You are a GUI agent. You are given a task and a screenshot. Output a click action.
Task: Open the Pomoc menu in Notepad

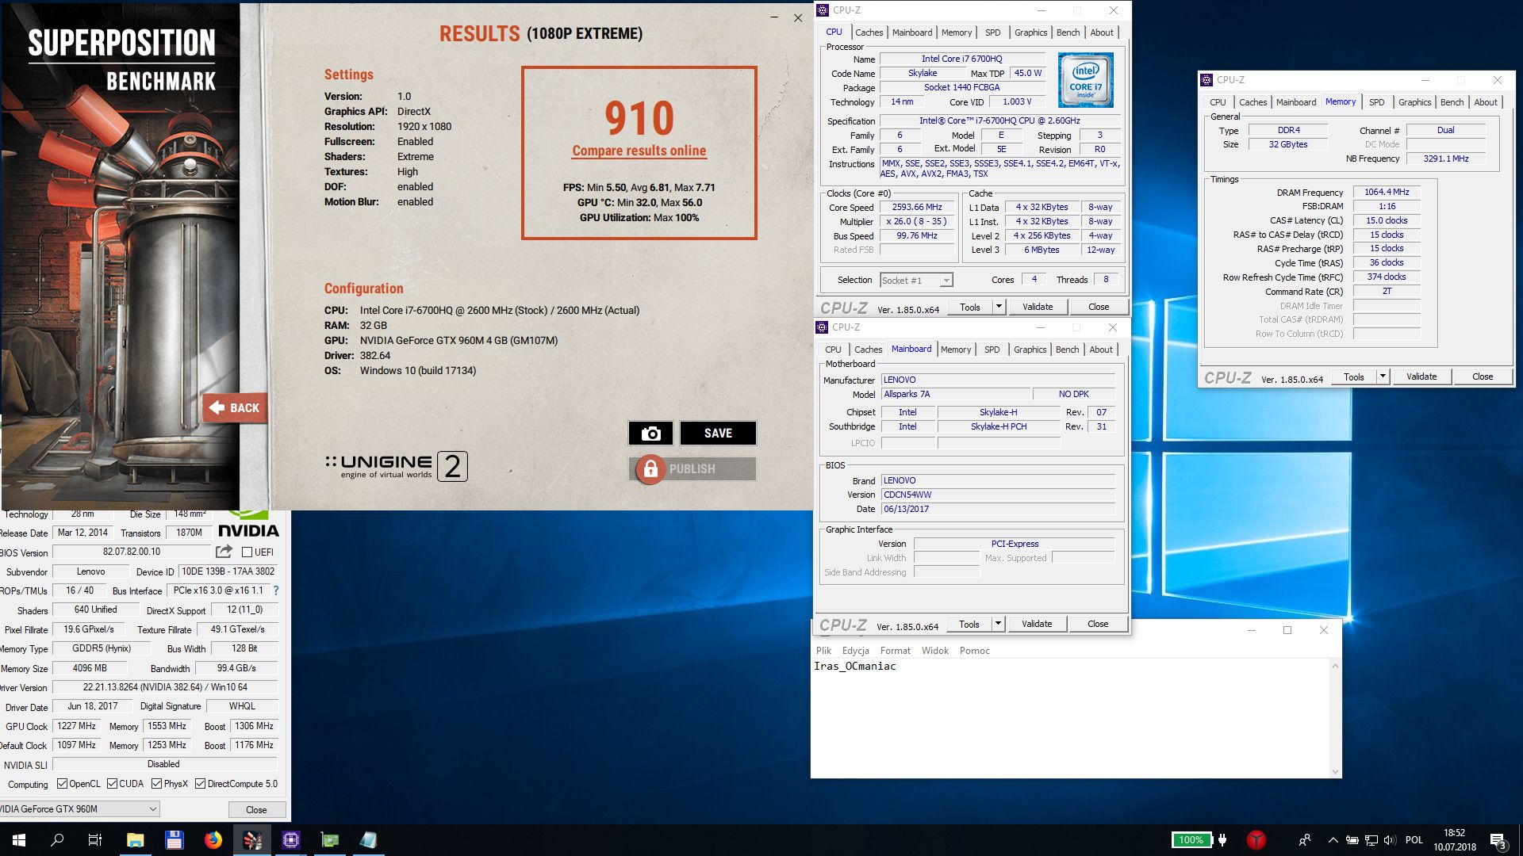click(974, 651)
